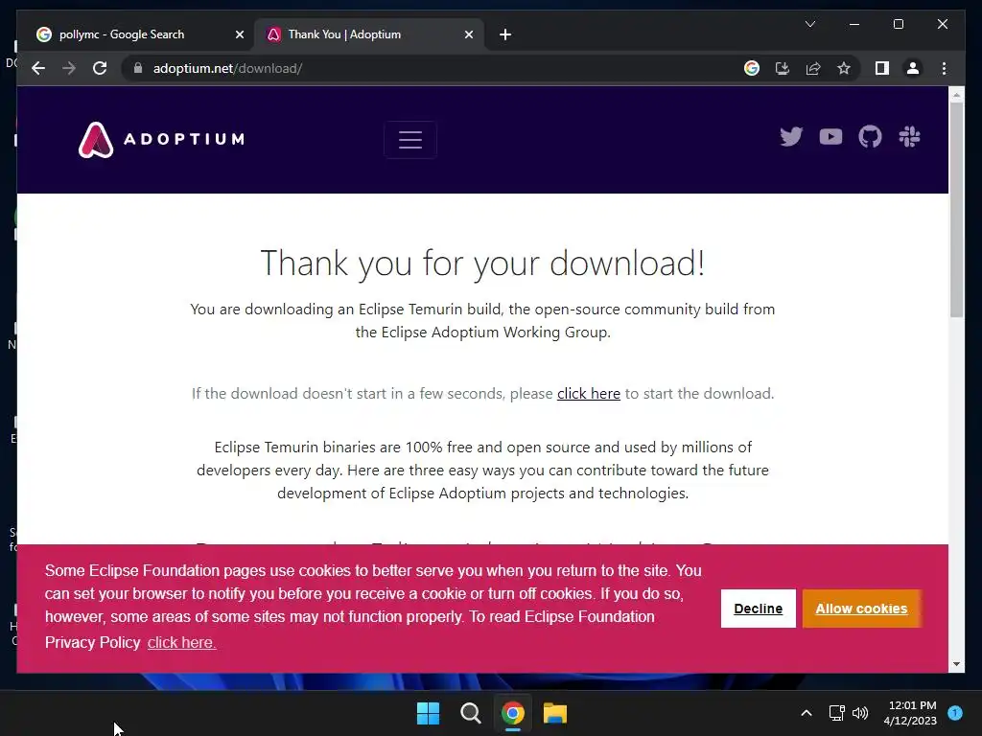Open a new browser tab
The image size is (982, 736).
coord(505,34)
